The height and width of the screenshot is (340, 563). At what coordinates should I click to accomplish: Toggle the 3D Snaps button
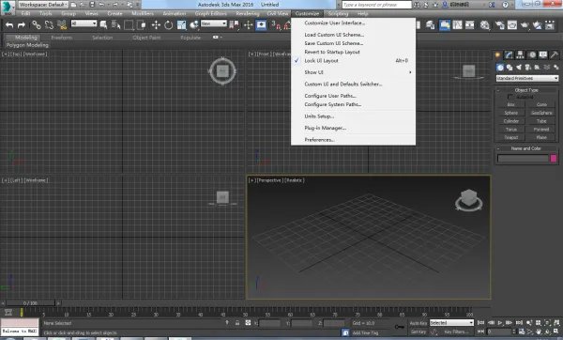pos(275,24)
